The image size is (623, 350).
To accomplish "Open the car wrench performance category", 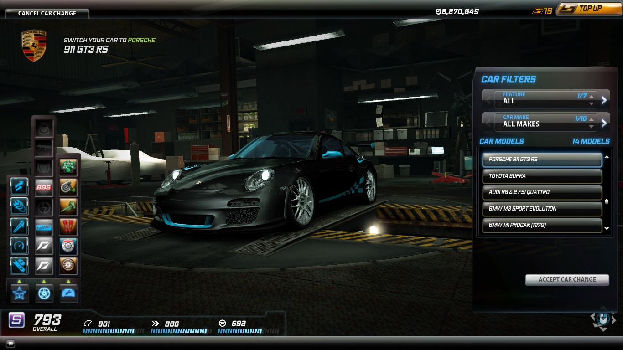I will point(68,293).
